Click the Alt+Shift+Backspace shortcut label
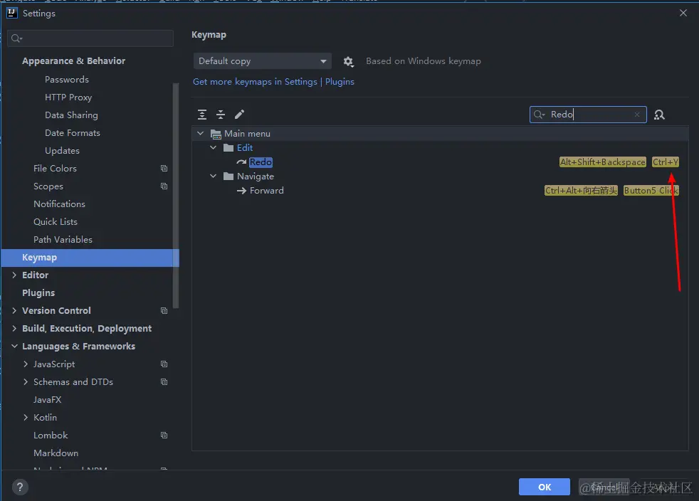699x501 pixels. tap(603, 162)
